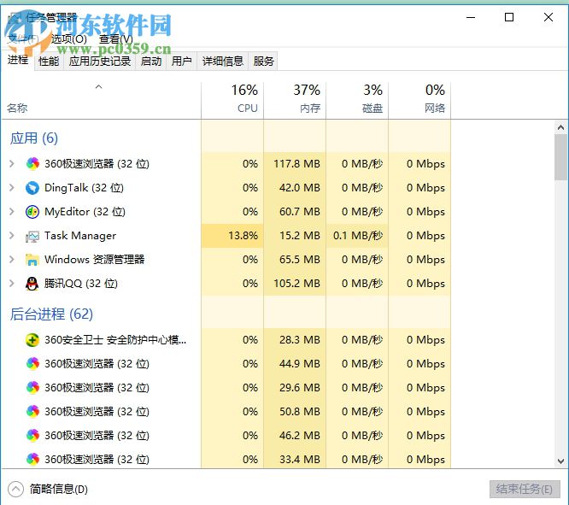Click the 结束任务(E) button
The width and height of the screenshot is (569, 505).
point(525,489)
